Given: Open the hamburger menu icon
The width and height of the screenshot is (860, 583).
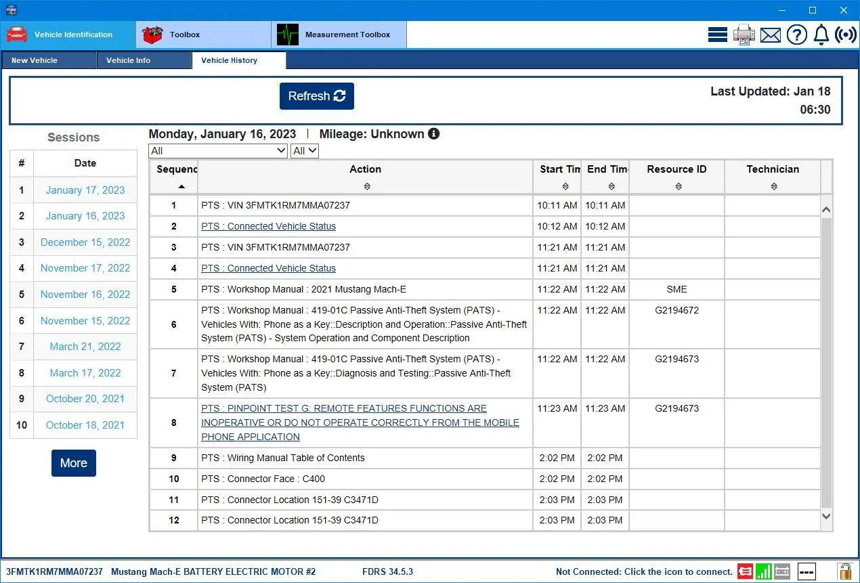Looking at the screenshot, I should coord(718,35).
